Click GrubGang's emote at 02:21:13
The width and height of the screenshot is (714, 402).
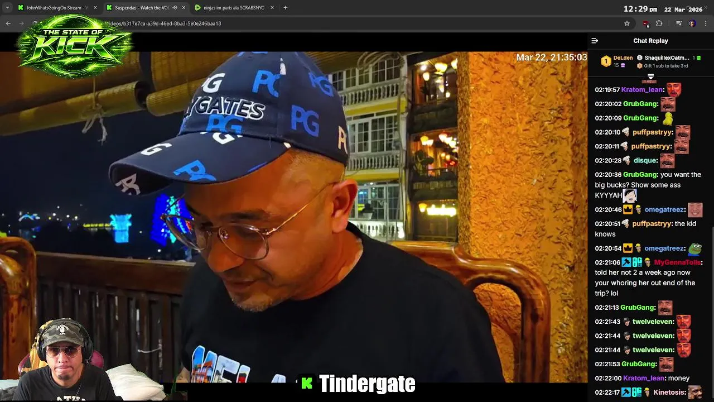[665, 308]
